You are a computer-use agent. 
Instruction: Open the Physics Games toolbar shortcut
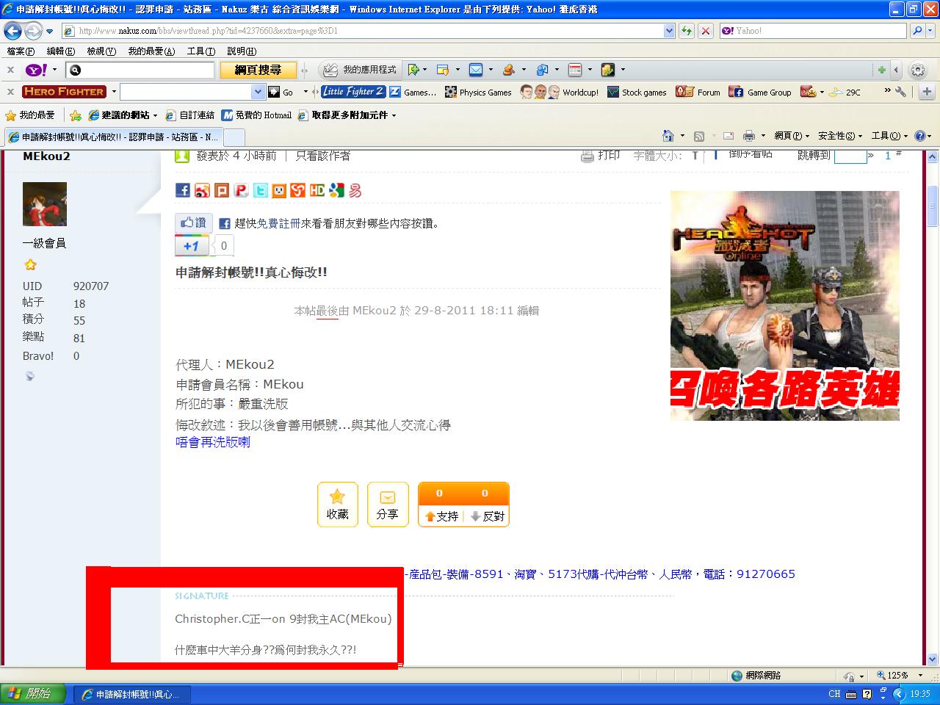(x=479, y=93)
